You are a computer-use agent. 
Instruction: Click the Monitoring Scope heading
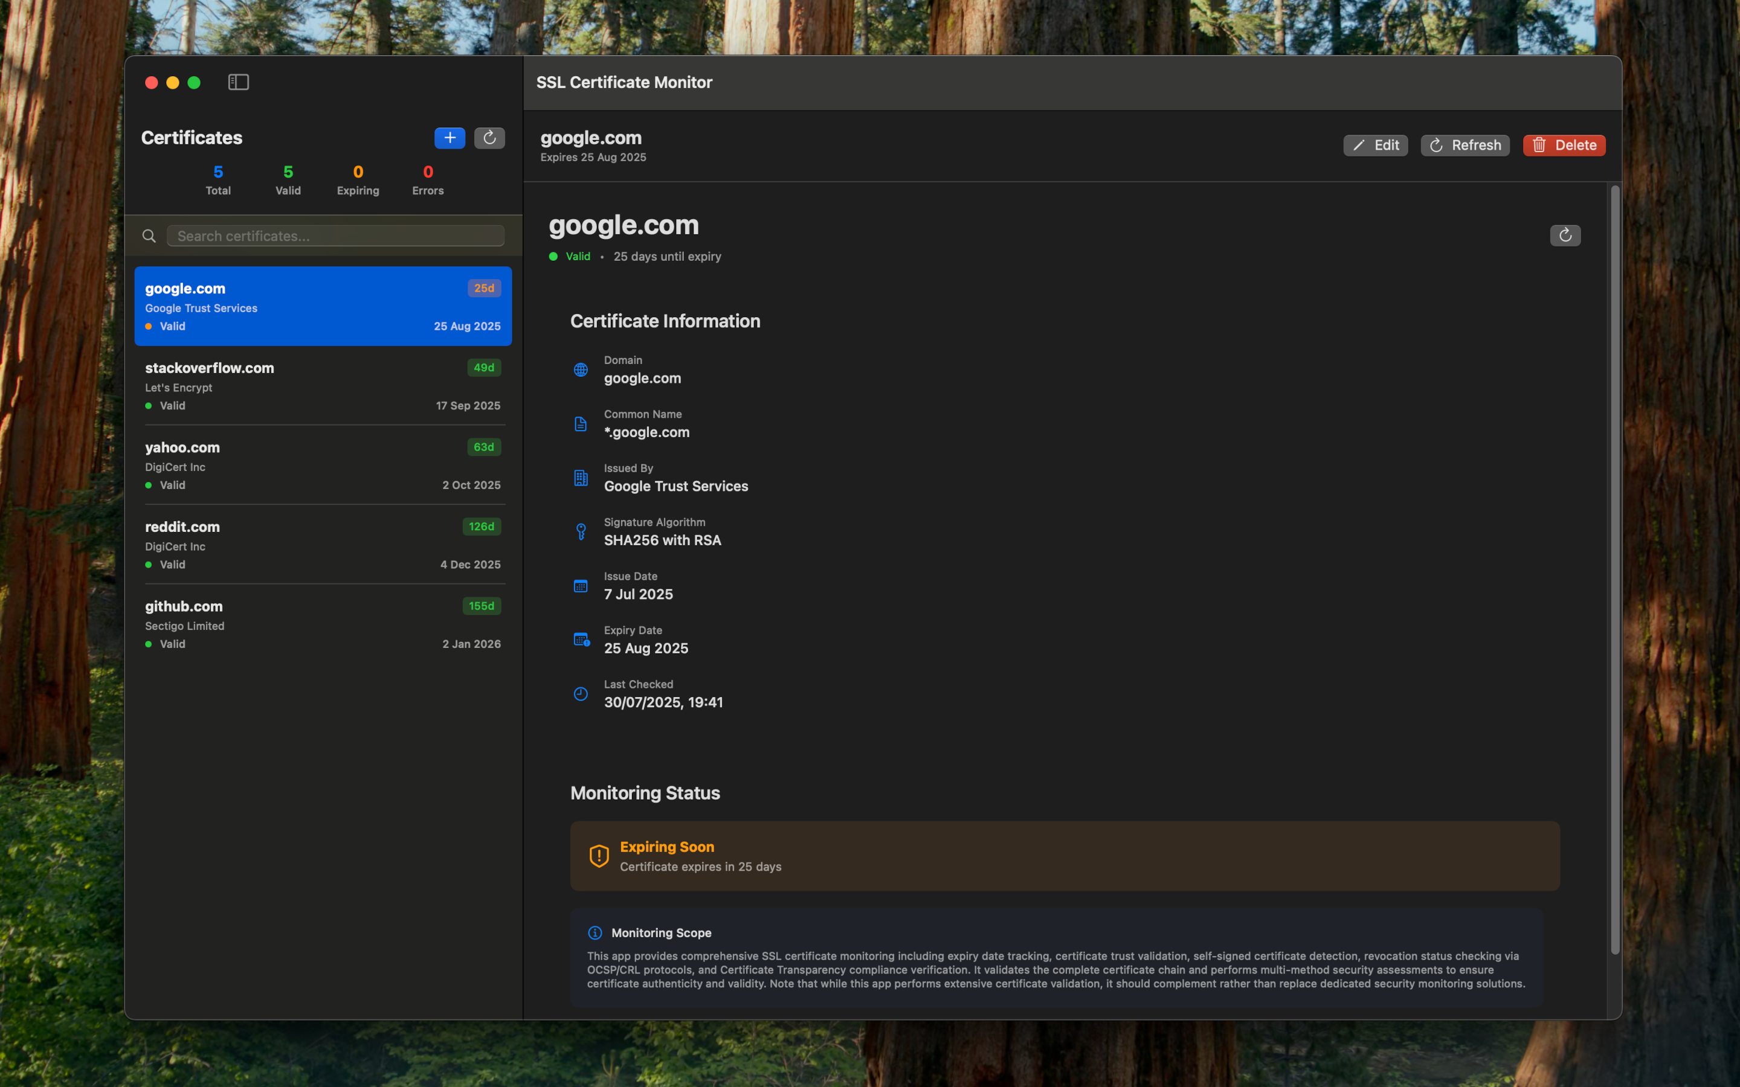[x=661, y=932]
